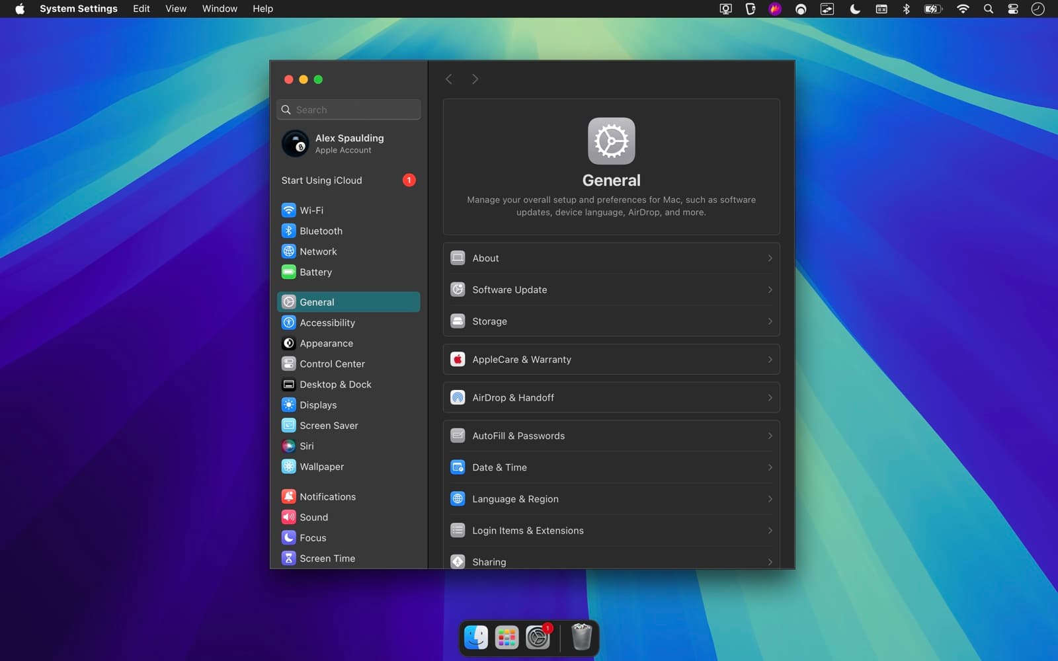
Task: Click the Language & Region globe icon
Action: point(458,499)
